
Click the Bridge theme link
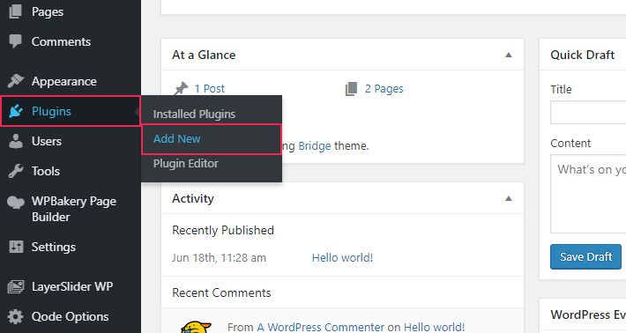pyautogui.click(x=315, y=146)
